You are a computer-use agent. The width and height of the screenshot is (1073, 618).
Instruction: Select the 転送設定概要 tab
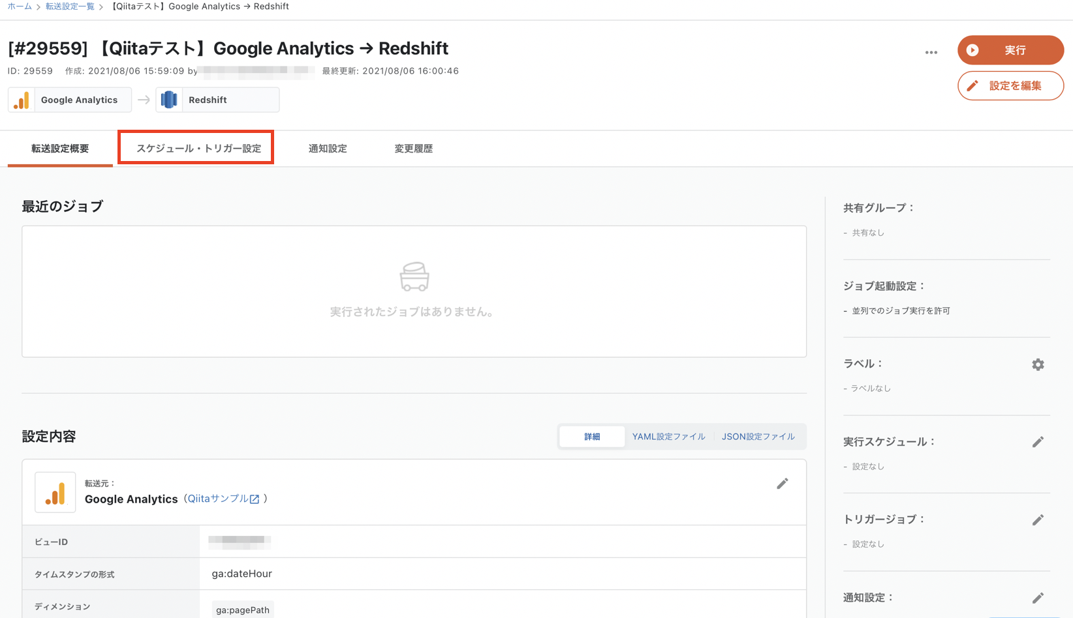60,149
